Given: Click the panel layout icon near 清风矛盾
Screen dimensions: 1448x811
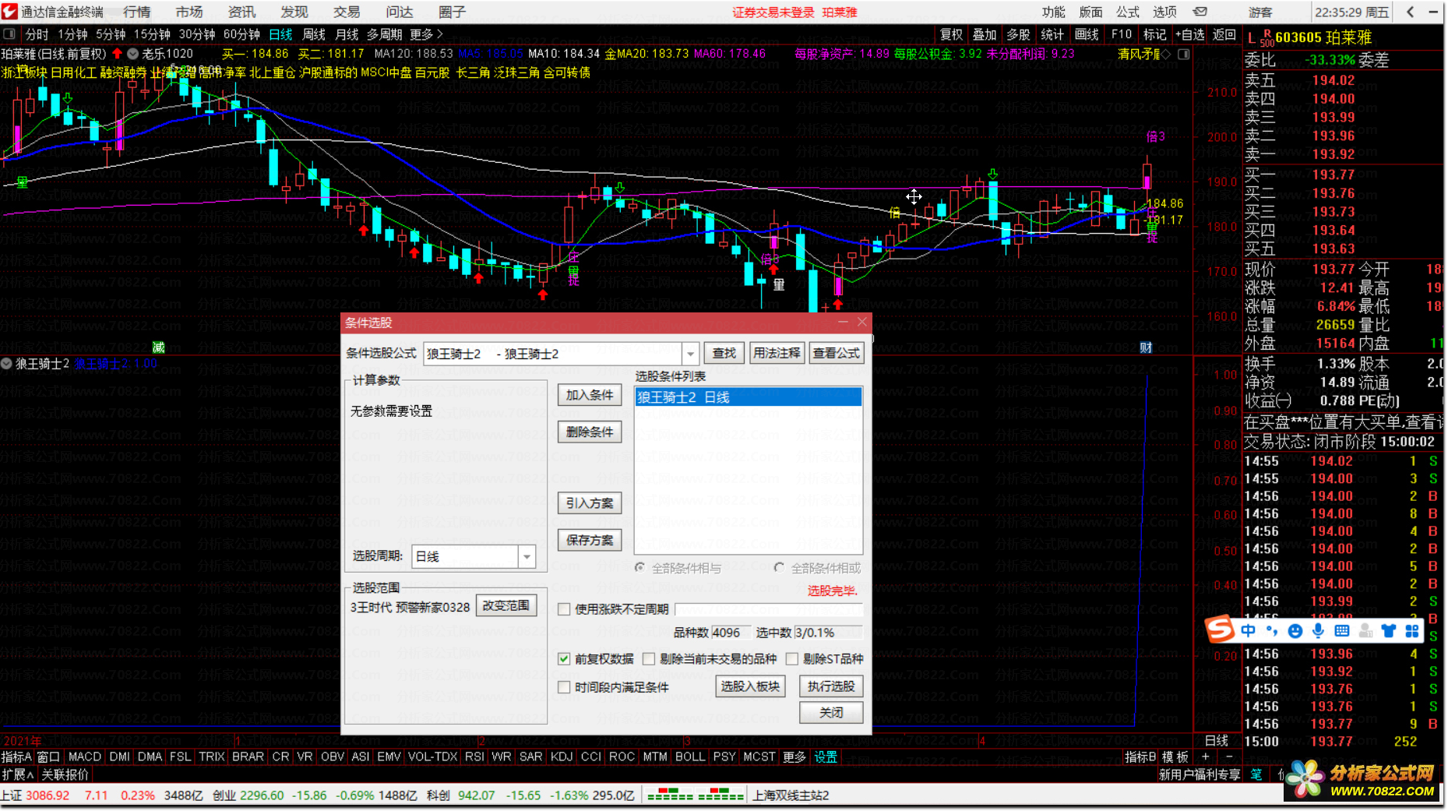Looking at the screenshot, I should pos(1184,55).
